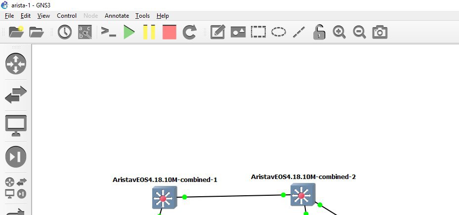The width and height of the screenshot is (459, 215).
Task: Click the Zoom in magnifier icon
Action: coord(339,32)
